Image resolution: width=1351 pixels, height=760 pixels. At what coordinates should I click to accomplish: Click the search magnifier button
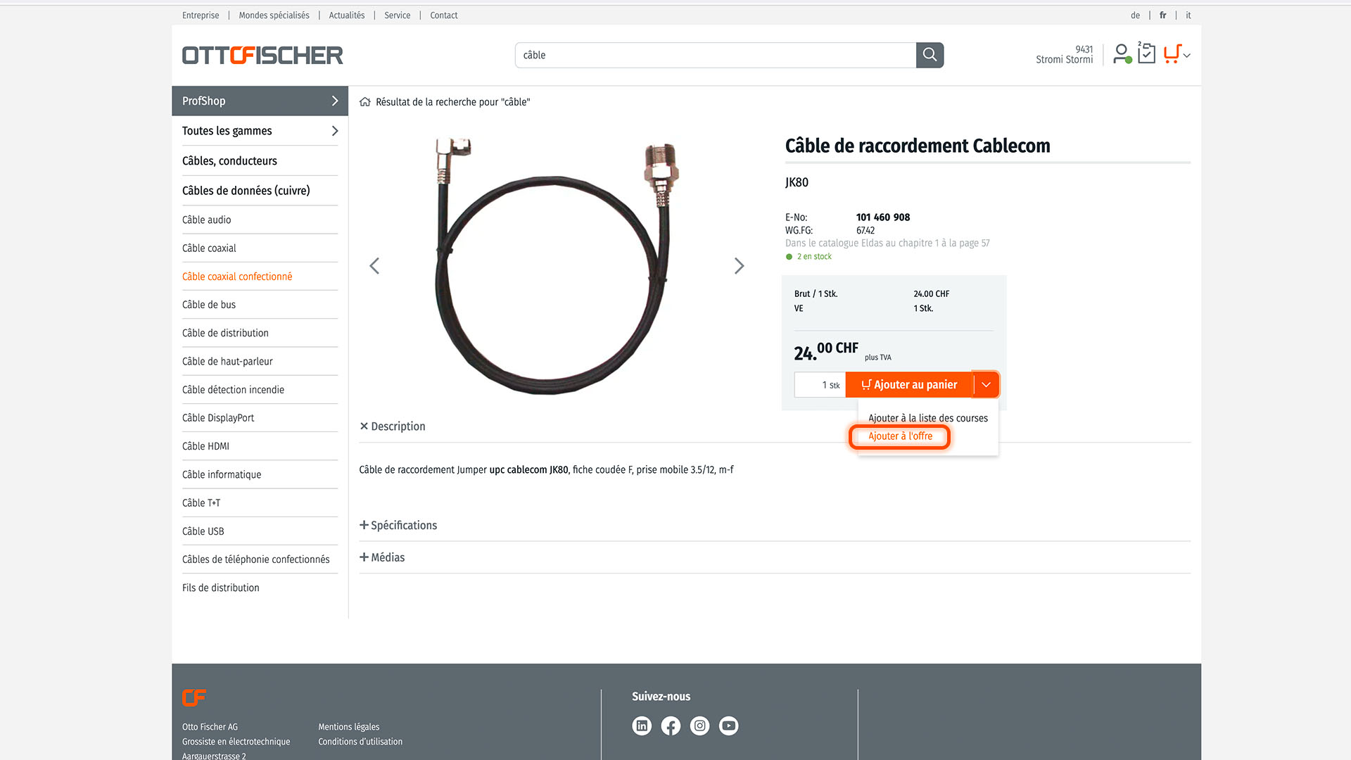pos(930,55)
